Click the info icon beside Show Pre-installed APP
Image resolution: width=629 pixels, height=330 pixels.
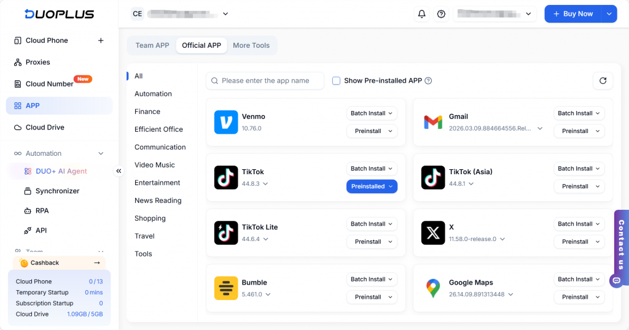[x=428, y=81]
